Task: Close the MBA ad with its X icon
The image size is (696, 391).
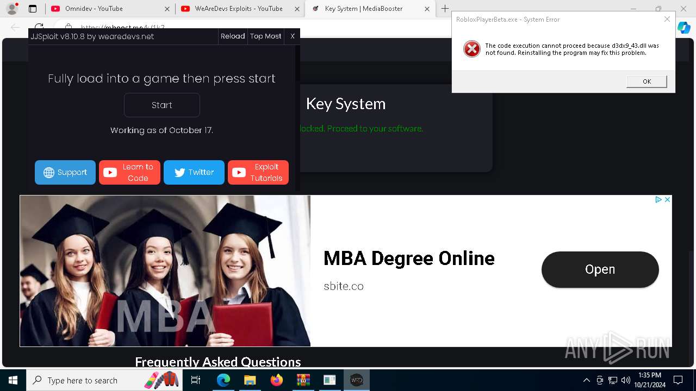Action: [x=667, y=200]
